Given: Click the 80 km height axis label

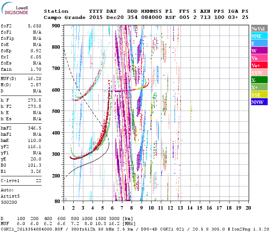Looking at the screenshot, I should (x=57, y=201).
